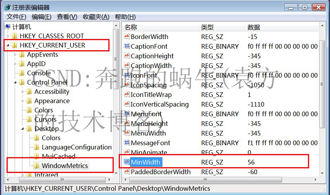The width and height of the screenshot is (330, 195).
Task: Click the AppEvents folder icon
Action: pyautogui.click(x=22, y=54)
